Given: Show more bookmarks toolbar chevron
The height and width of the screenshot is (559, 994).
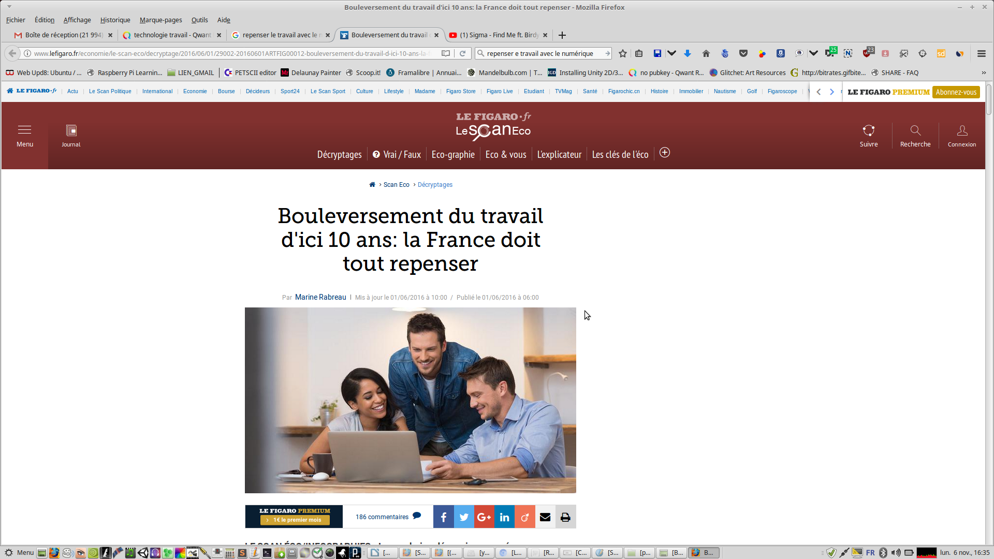Looking at the screenshot, I should pyautogui.click(x=984, y=72).
